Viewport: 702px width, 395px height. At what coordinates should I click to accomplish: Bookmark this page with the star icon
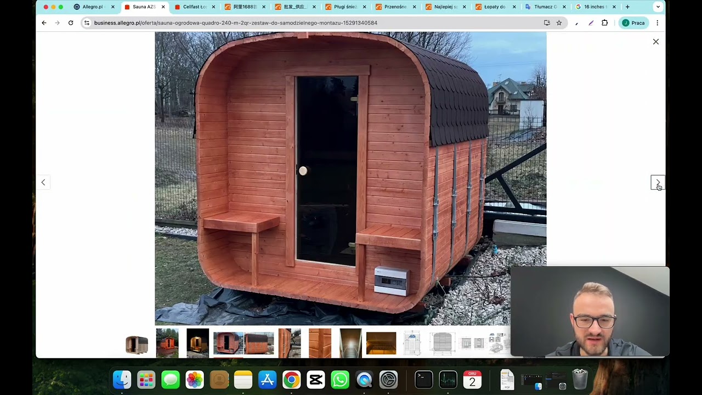[559, 23]
